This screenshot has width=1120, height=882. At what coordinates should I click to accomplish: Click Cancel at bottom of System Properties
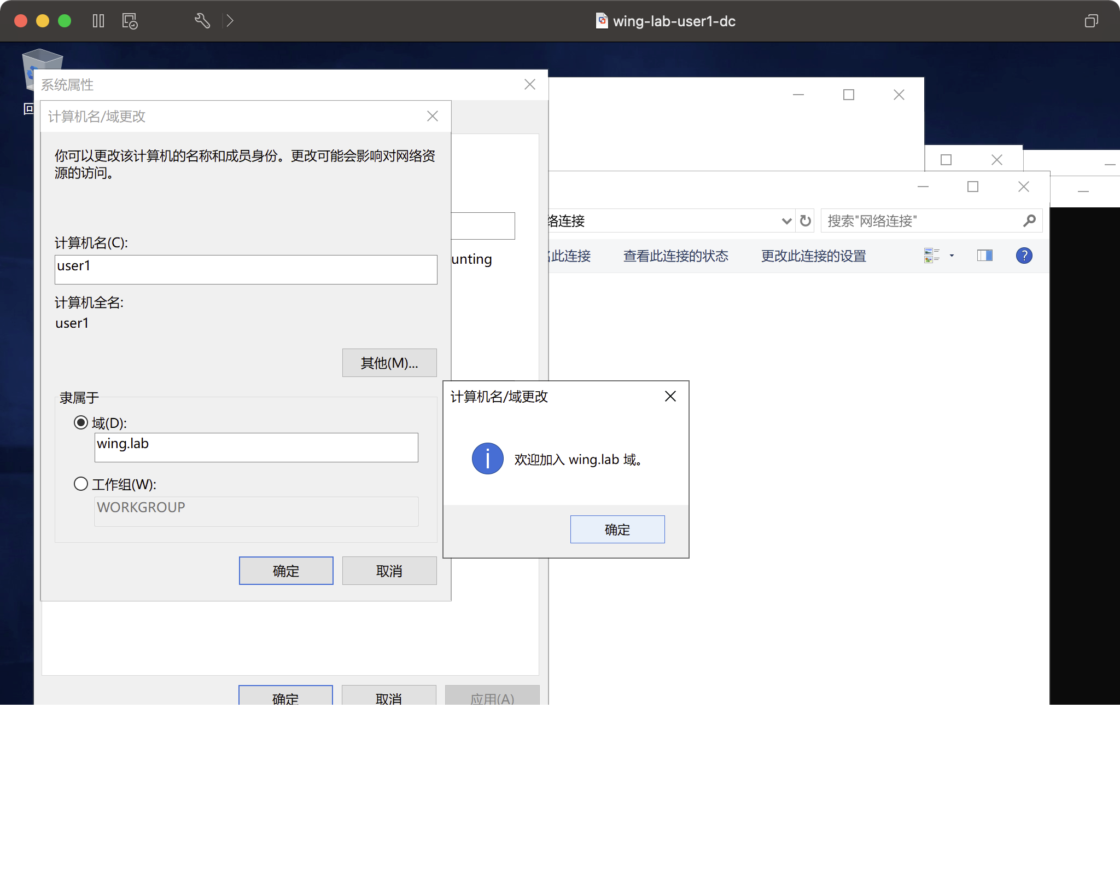coord(389,695)
